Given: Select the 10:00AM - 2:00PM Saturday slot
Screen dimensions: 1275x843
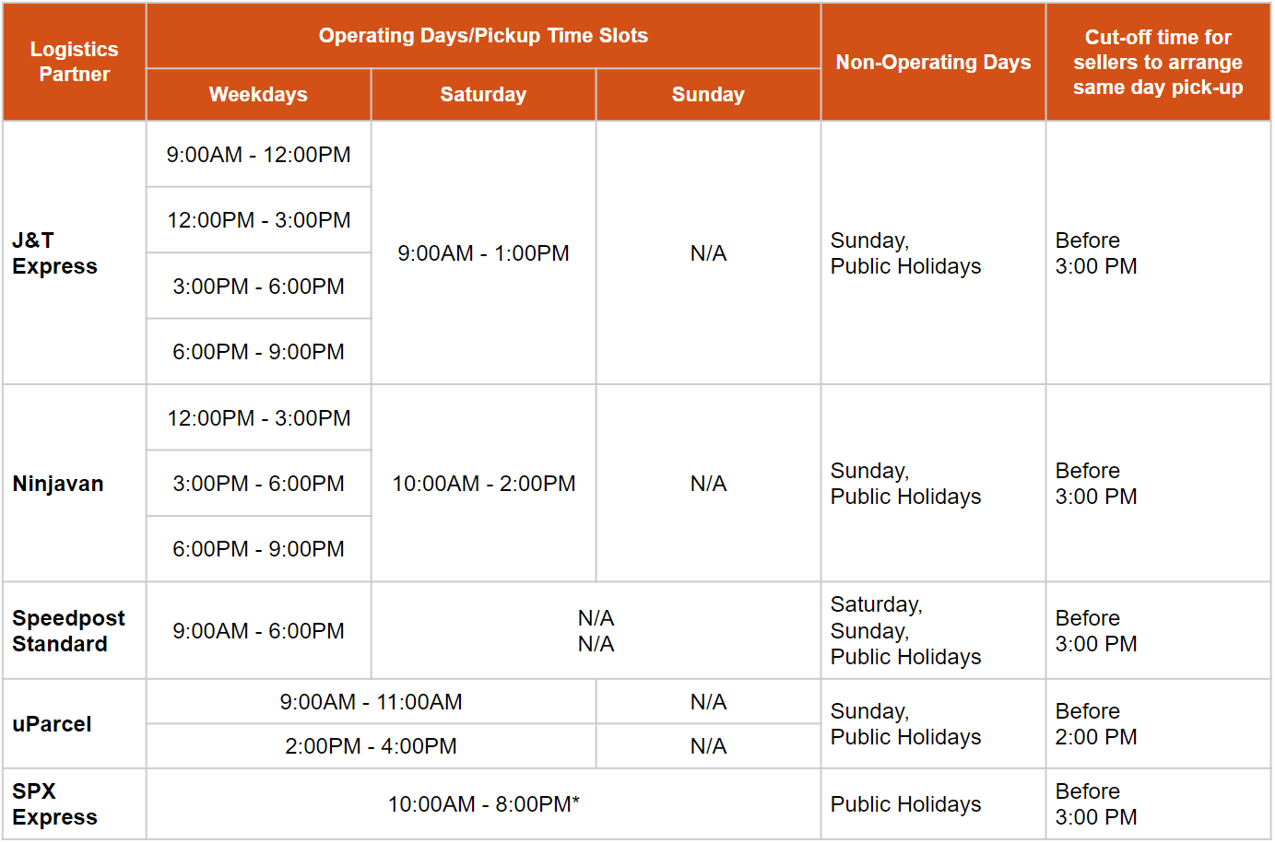Looking at the screenshot, I should click(483, 484).
